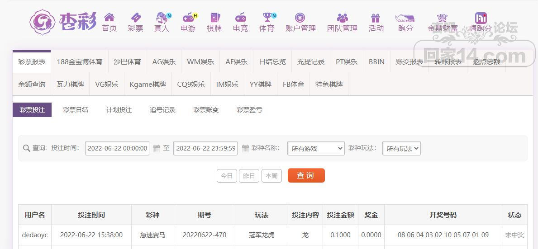Click the 杏彩 site logo
538x249 pixels.
(63, 21)
